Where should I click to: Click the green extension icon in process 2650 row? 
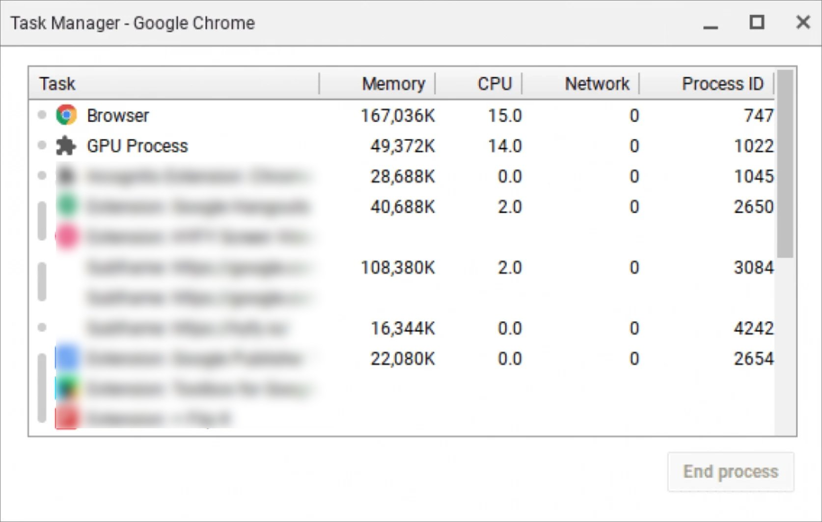(67, 206)
